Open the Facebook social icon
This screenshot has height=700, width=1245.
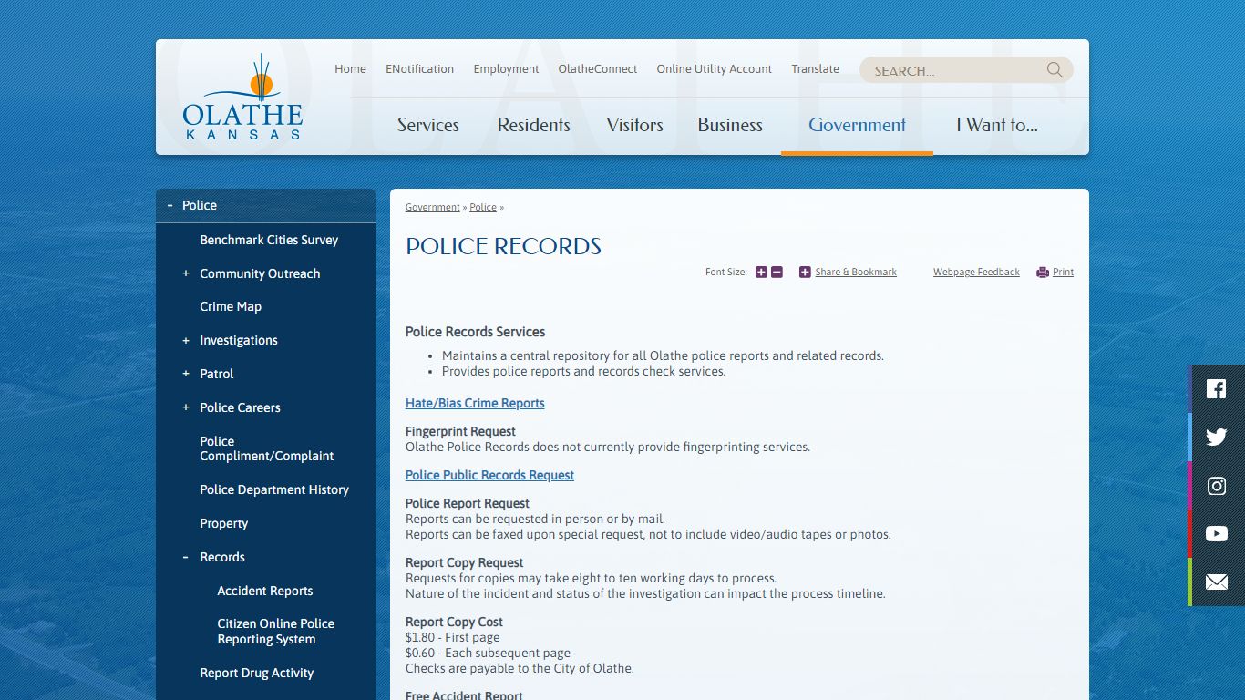point(1217,389)
